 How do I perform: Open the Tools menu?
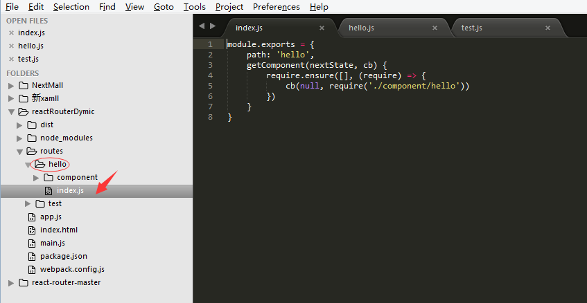point(194,7)
